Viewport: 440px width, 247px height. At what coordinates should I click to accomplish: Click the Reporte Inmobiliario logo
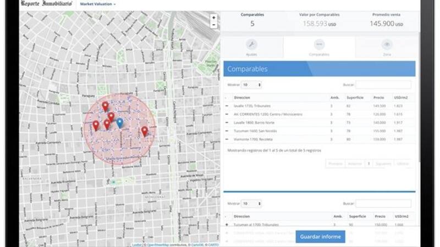(46, 4)
